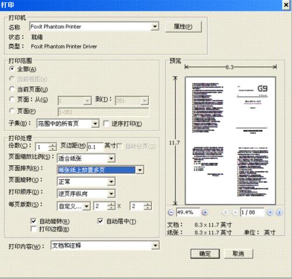
Task: Click the 页边距(M) margin input field
Action: click(x=95, y=147)
